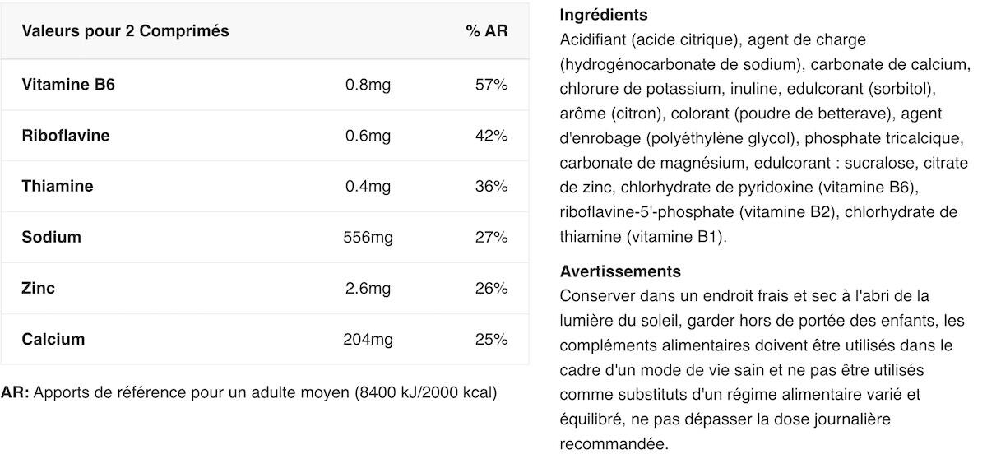987x468 pixels.
Task: Select the Thiamine row label
Action: pyautogui.click(x=58, y=187)
